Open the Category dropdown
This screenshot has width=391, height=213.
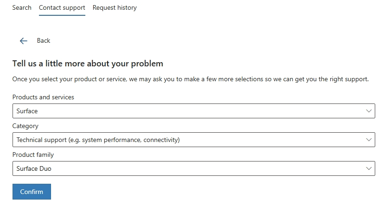pos(193,140)
